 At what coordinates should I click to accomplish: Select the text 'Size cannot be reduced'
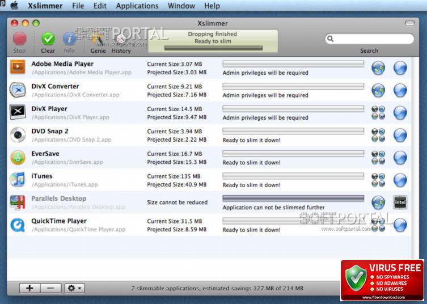pos(177,202)
